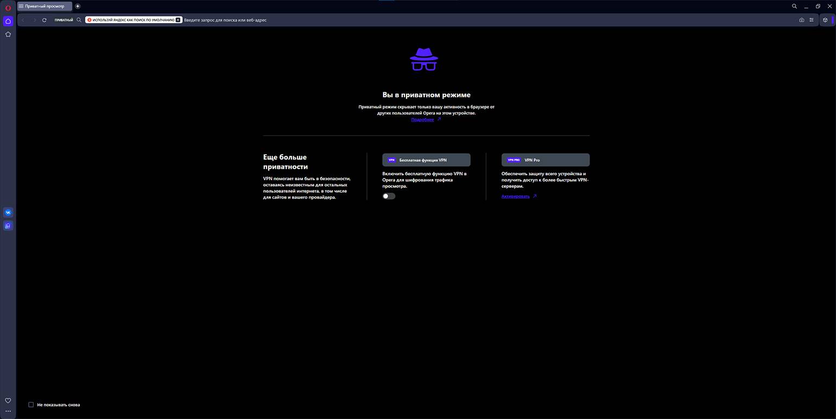Open the VK messenger in sidebar
The width and height of the screenshot is (836, 419).
click(x=8, y=212)
